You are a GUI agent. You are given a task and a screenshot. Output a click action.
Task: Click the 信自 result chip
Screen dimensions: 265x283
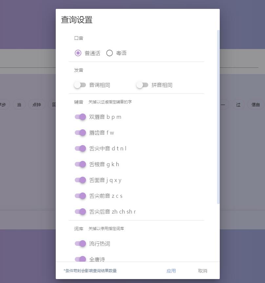pos(255,104)
